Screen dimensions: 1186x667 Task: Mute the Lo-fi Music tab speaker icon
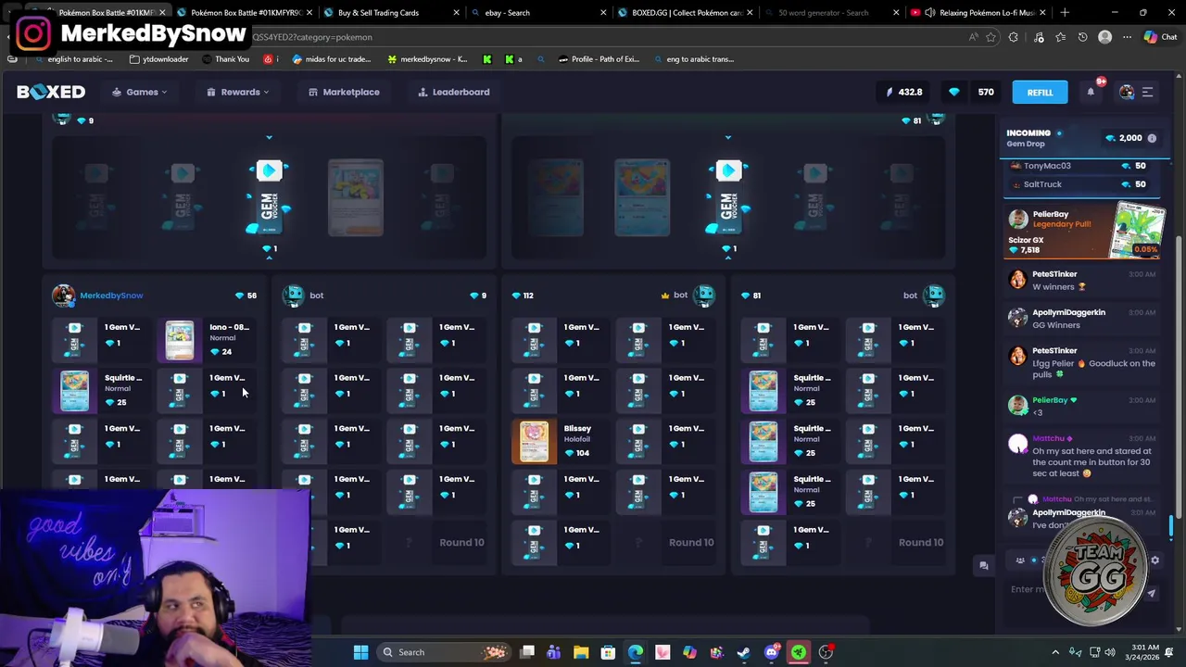(929, 12)
